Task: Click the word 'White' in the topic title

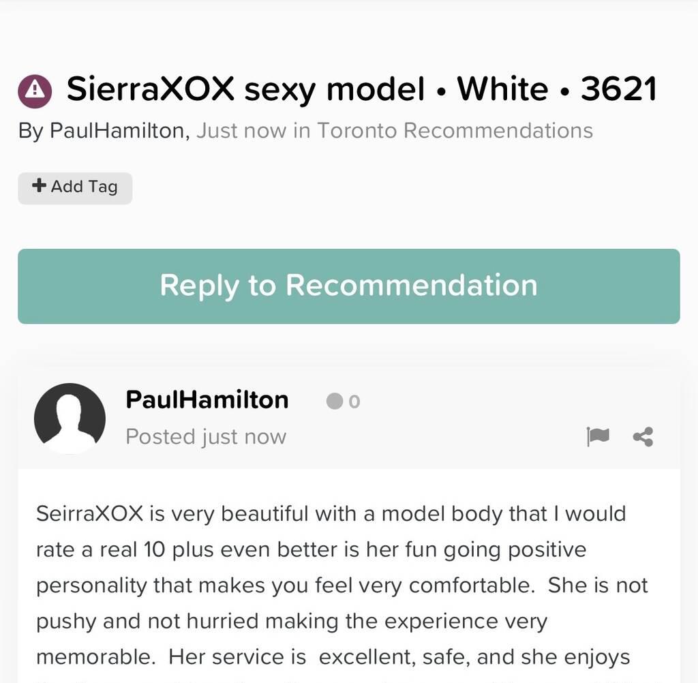Action: click(502, 89)
